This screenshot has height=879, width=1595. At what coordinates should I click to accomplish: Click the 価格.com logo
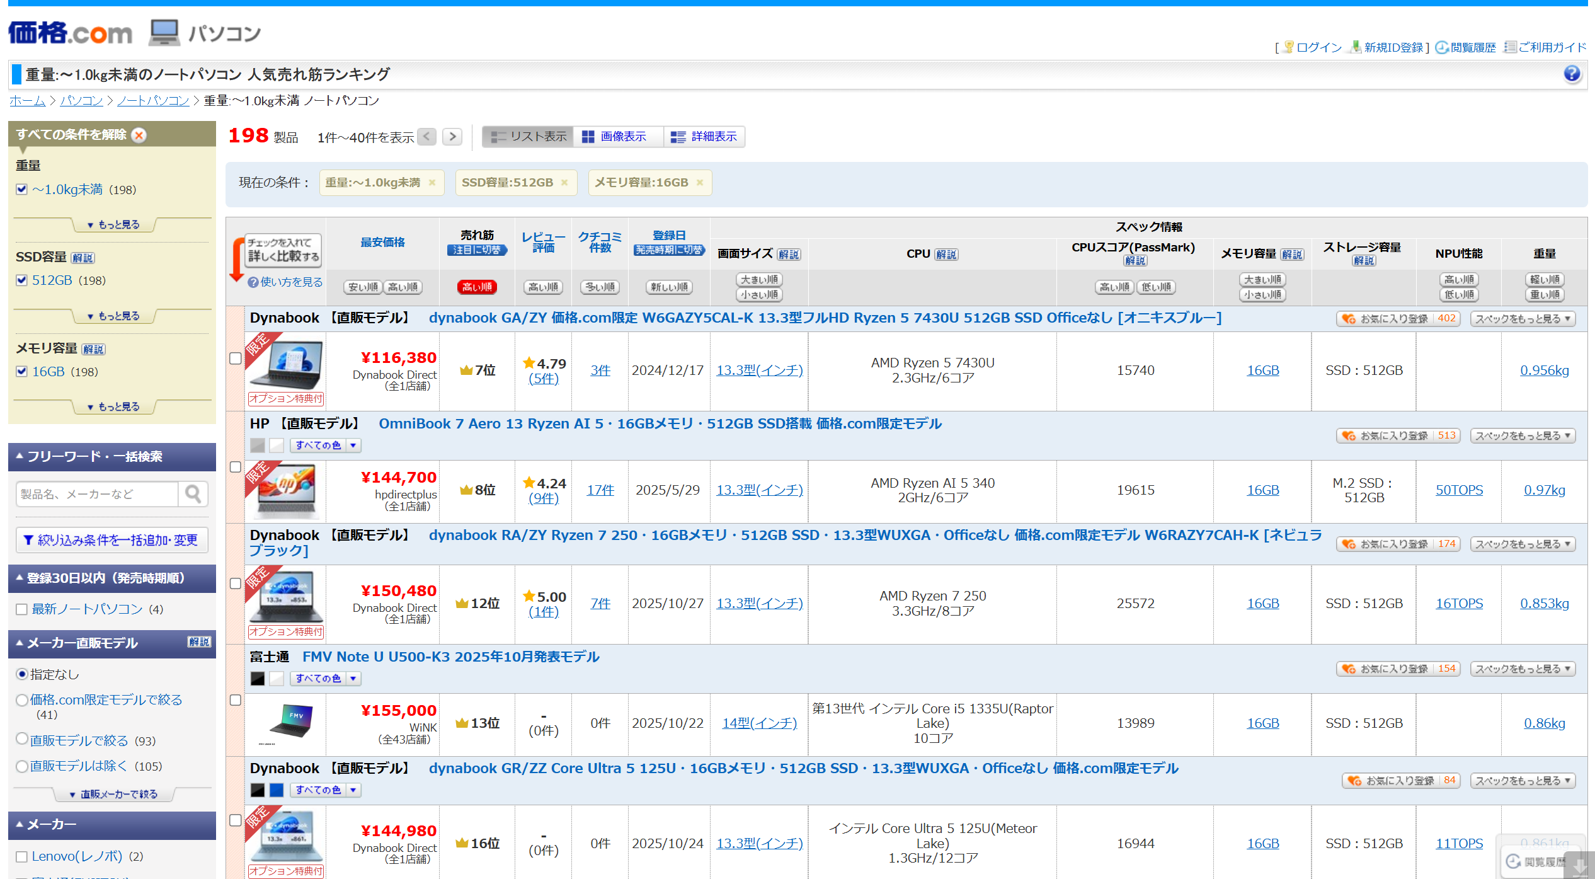click(70, 33)
